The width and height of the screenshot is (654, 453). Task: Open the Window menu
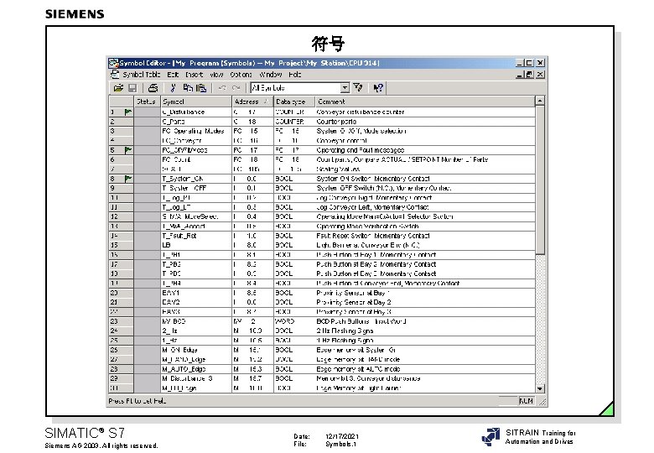(270, 75)
